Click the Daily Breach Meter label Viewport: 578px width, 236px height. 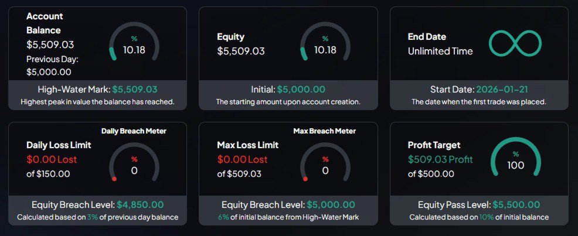click(134, 131)
